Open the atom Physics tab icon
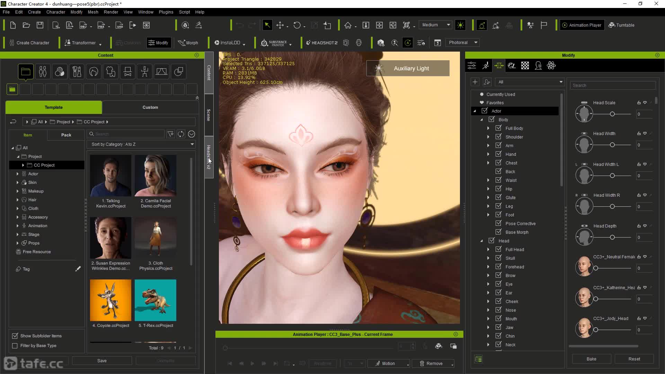Viewport: 665px width, 374px height. coord(551,65)
